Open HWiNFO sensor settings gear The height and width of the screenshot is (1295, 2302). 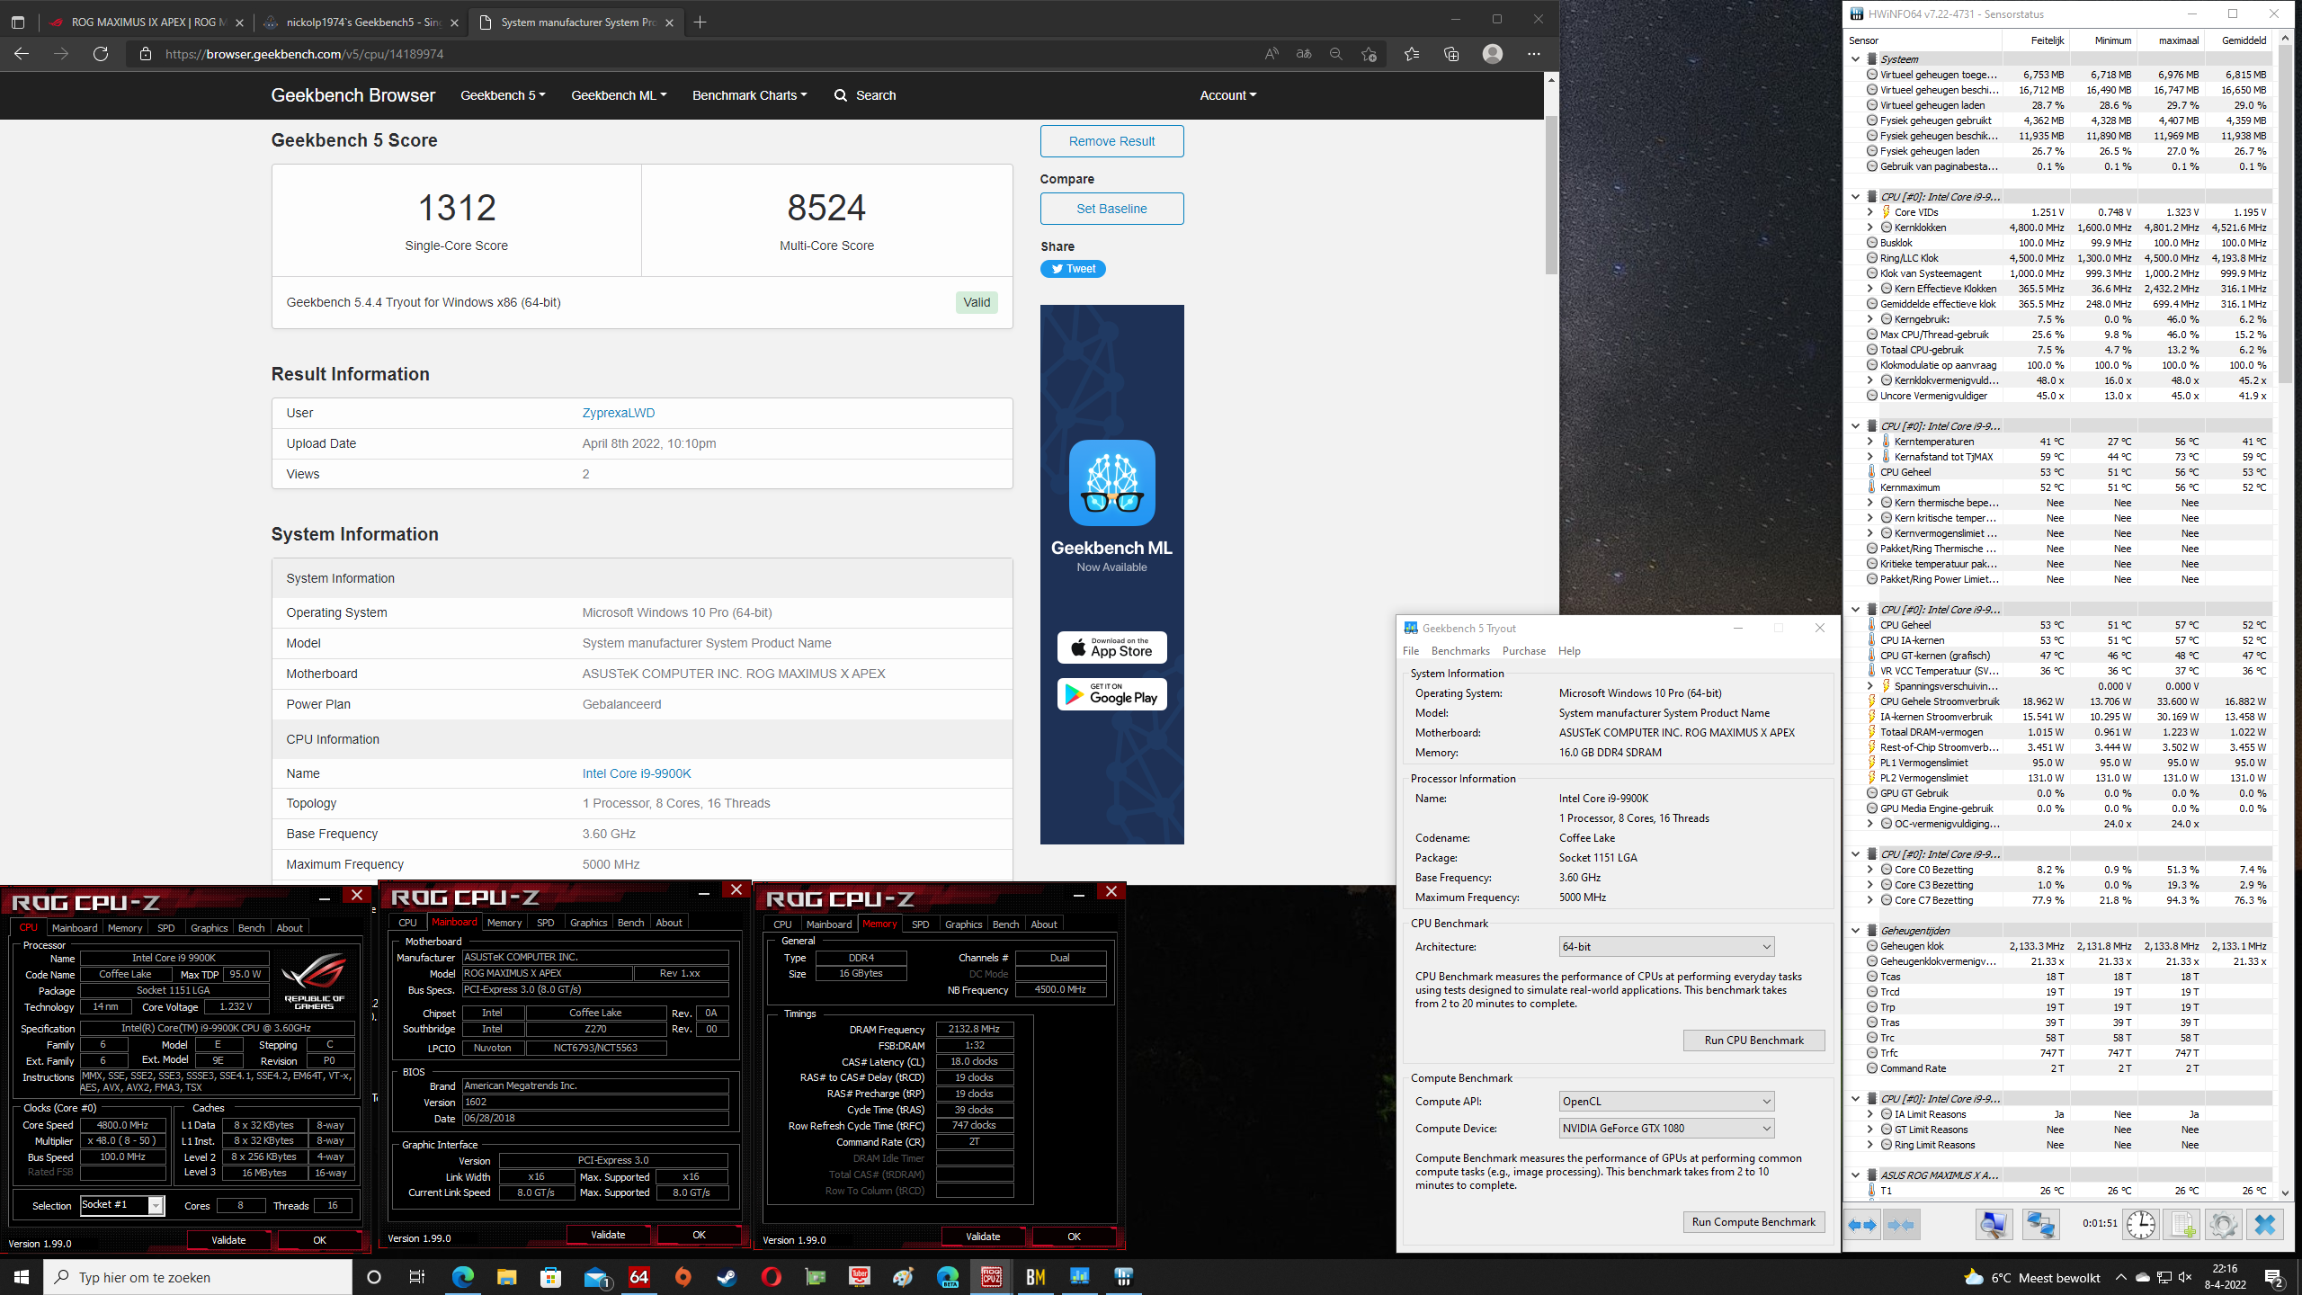2223,1225
